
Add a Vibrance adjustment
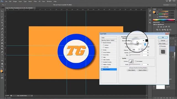click(169, 27)
